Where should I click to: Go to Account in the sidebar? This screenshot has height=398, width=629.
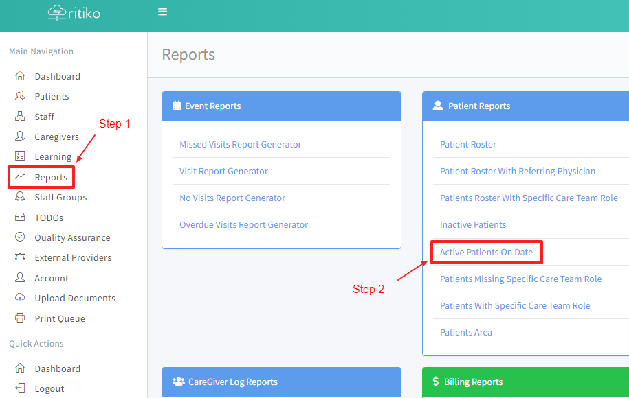(x=52, y=278)
